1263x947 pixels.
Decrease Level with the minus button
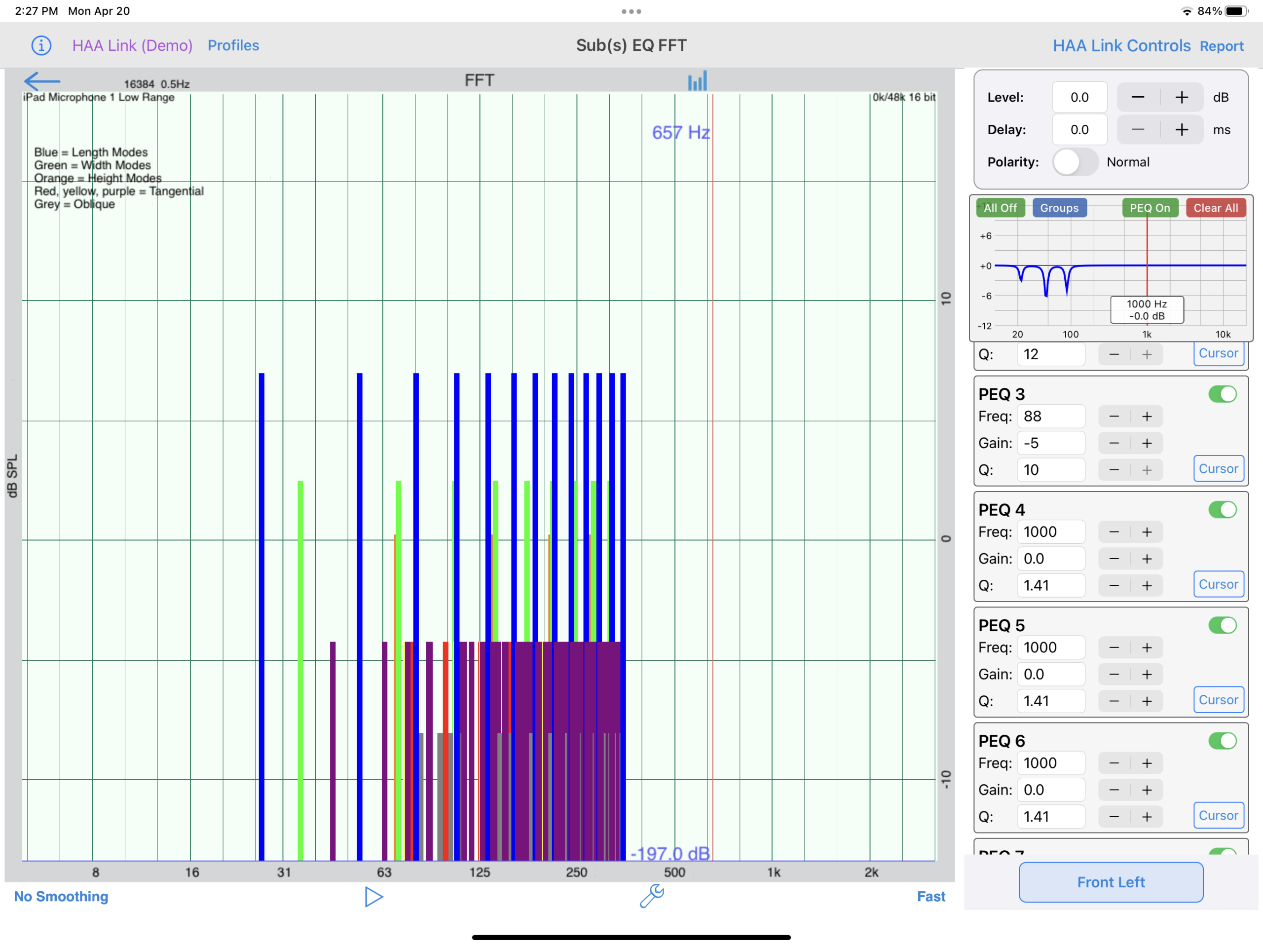click(1137, 98)
